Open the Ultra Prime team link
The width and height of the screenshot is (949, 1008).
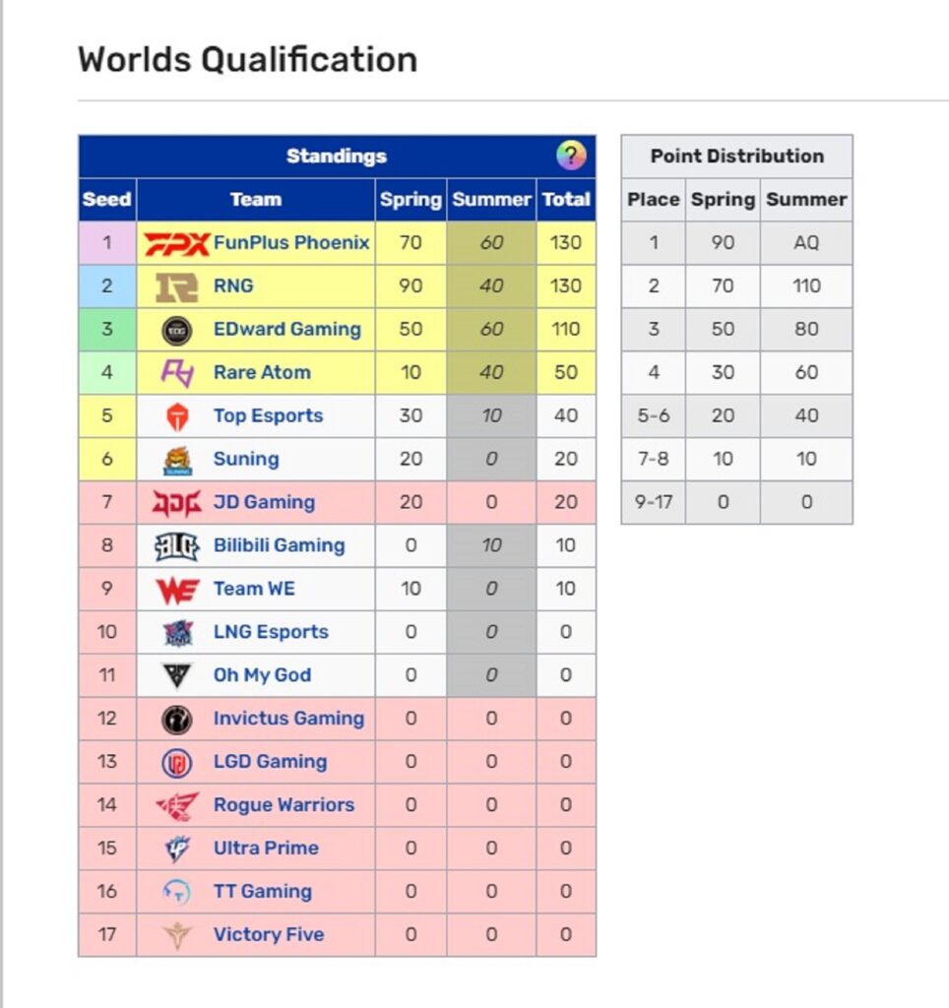266,848
